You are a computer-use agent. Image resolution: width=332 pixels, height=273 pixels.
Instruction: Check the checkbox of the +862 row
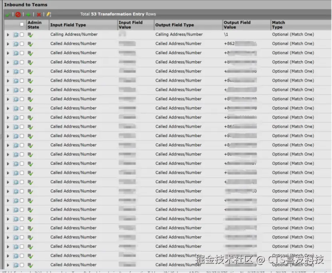22,44
